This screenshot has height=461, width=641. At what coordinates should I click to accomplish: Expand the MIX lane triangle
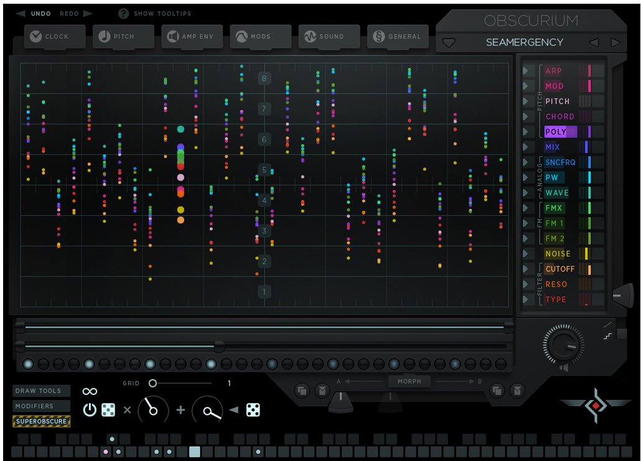click(526, 147)
